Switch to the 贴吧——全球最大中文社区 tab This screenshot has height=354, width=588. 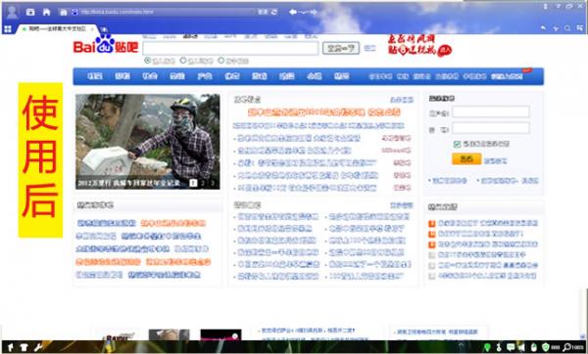tap(57, 28)
